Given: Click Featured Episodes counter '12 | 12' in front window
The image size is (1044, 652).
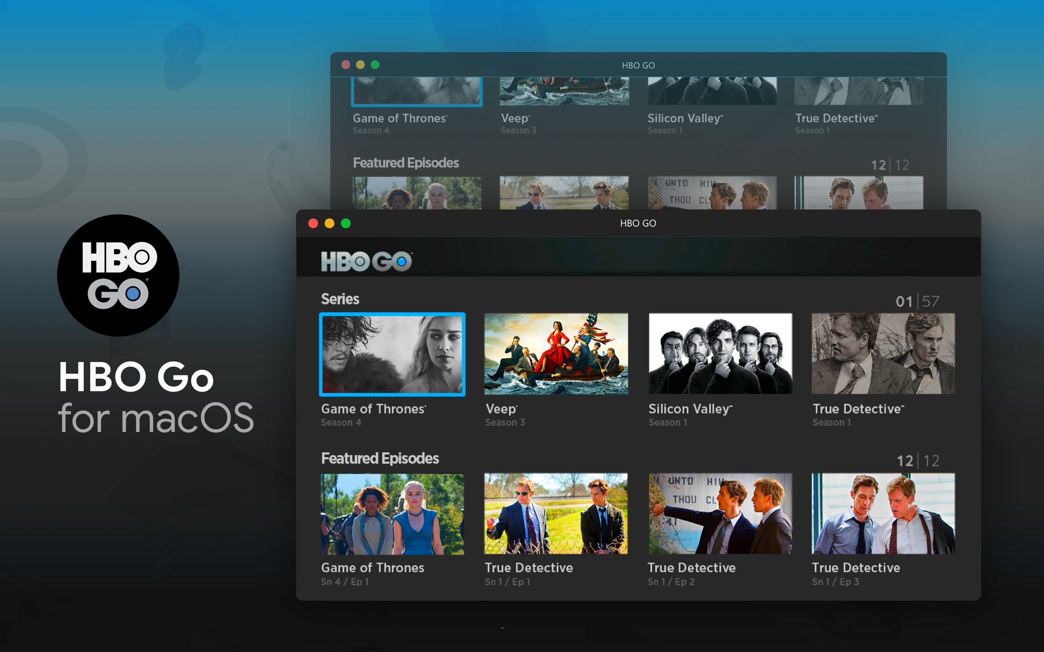Looking at the screenshot, I should (918, 461).
